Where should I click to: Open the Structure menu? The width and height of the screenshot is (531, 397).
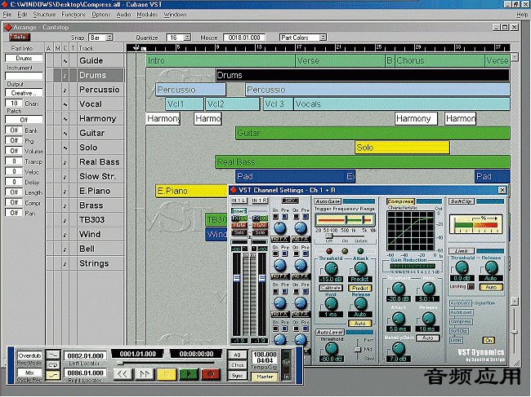(44, 15)
